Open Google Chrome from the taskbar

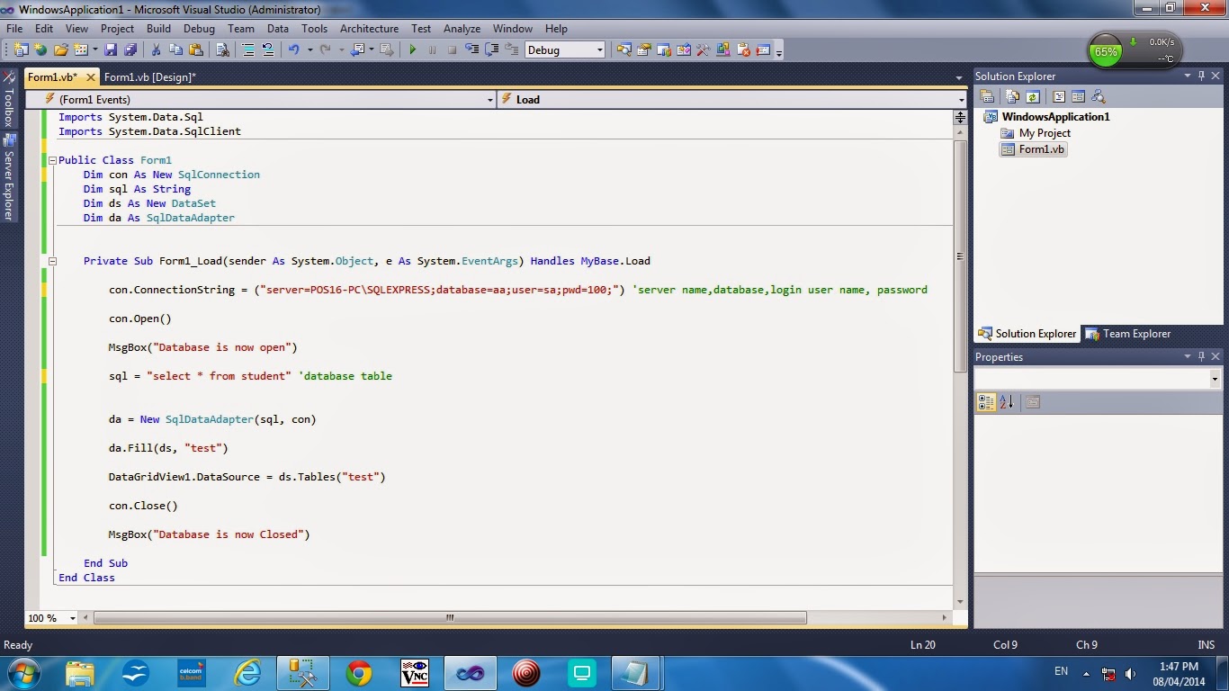point(359,673)
